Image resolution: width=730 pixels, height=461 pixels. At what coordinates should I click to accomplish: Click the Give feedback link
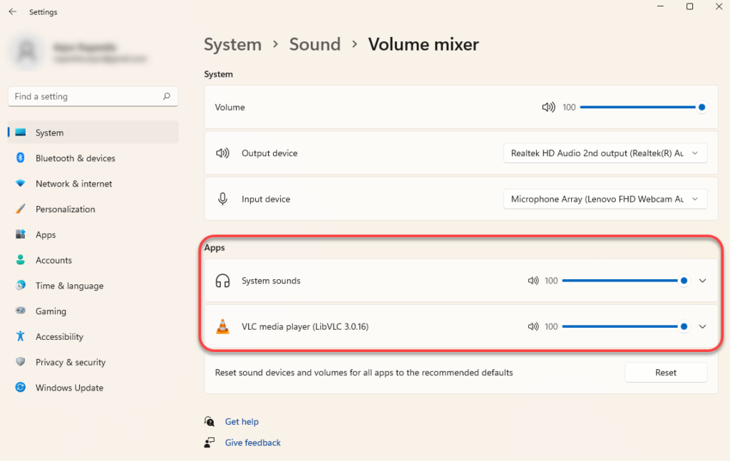click(x=252, y=442)
